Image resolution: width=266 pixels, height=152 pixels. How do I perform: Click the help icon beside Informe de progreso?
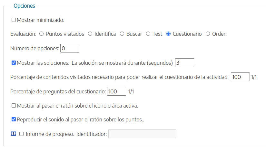pyautogui.click(x=14, y=134)
